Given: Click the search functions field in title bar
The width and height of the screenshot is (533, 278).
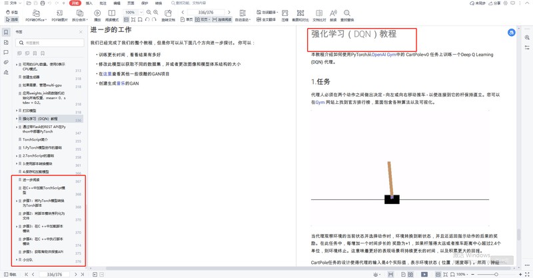Looking at the screenshot, I should [x=189, y=3].
